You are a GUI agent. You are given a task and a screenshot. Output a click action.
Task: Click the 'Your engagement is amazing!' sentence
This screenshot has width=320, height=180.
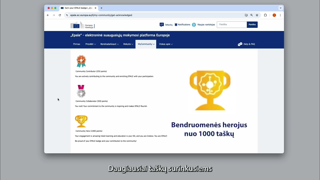point(121,136)
